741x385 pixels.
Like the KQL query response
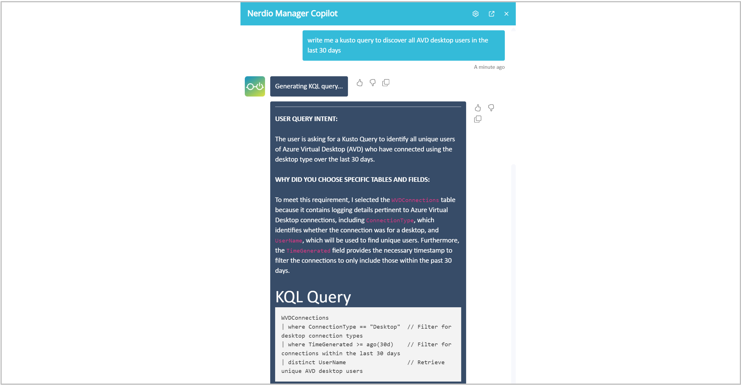pos(478,108)
